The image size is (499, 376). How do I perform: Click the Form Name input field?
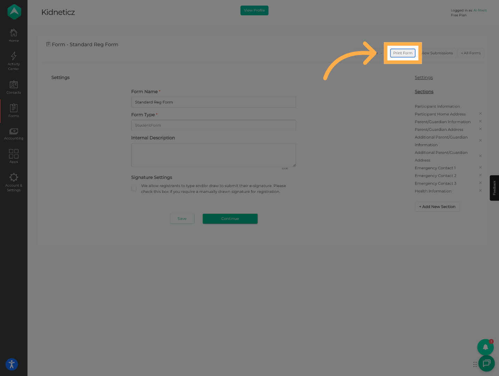pyautogui.click(x=213, y=102)
